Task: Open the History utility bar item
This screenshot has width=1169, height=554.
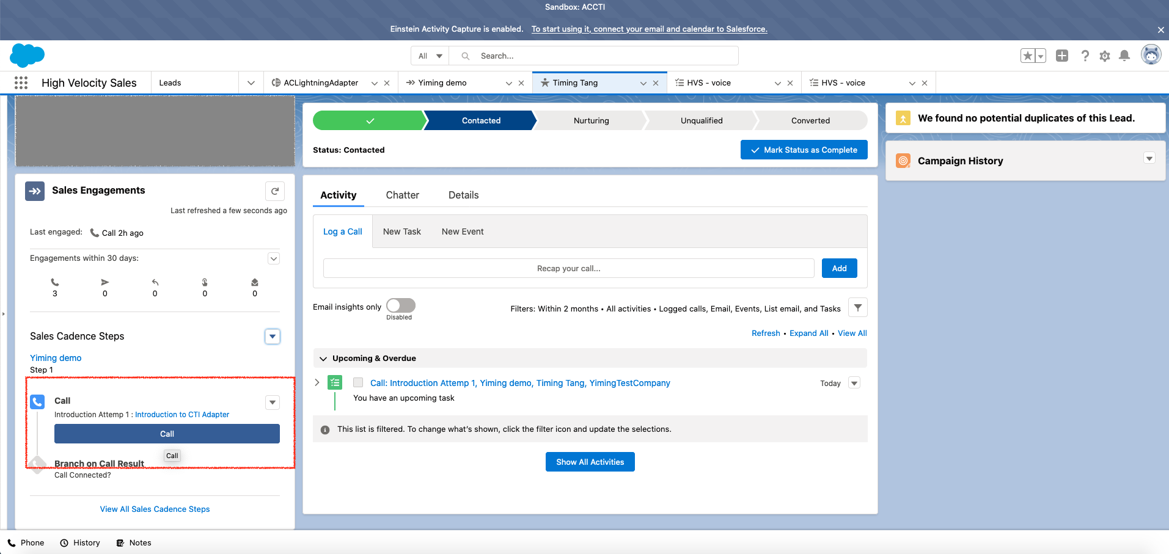Action: [x=80, y=542]
